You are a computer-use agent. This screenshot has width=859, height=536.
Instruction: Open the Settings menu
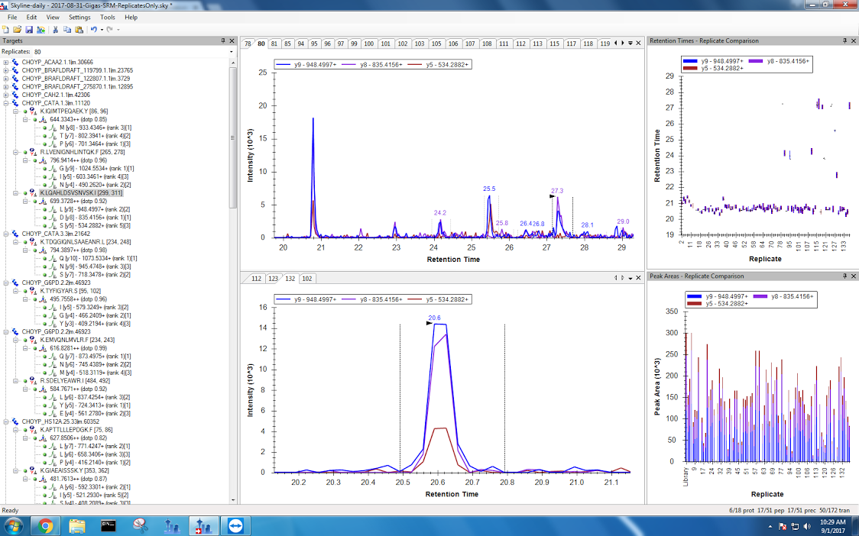click(79, 17)
